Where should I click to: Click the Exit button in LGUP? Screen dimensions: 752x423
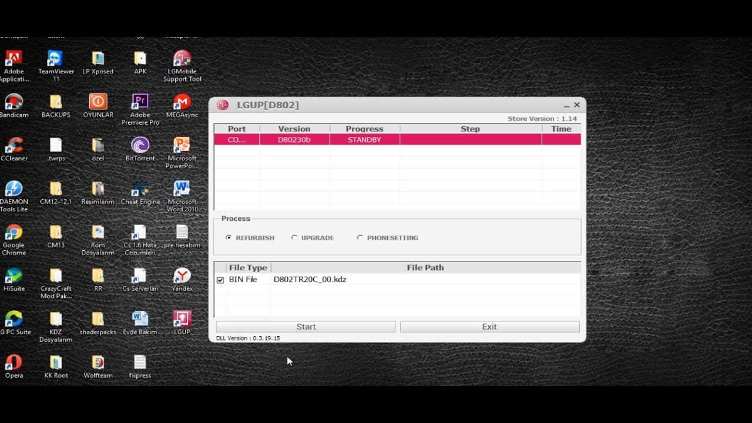pyautogui.click(x=489, y=327)
